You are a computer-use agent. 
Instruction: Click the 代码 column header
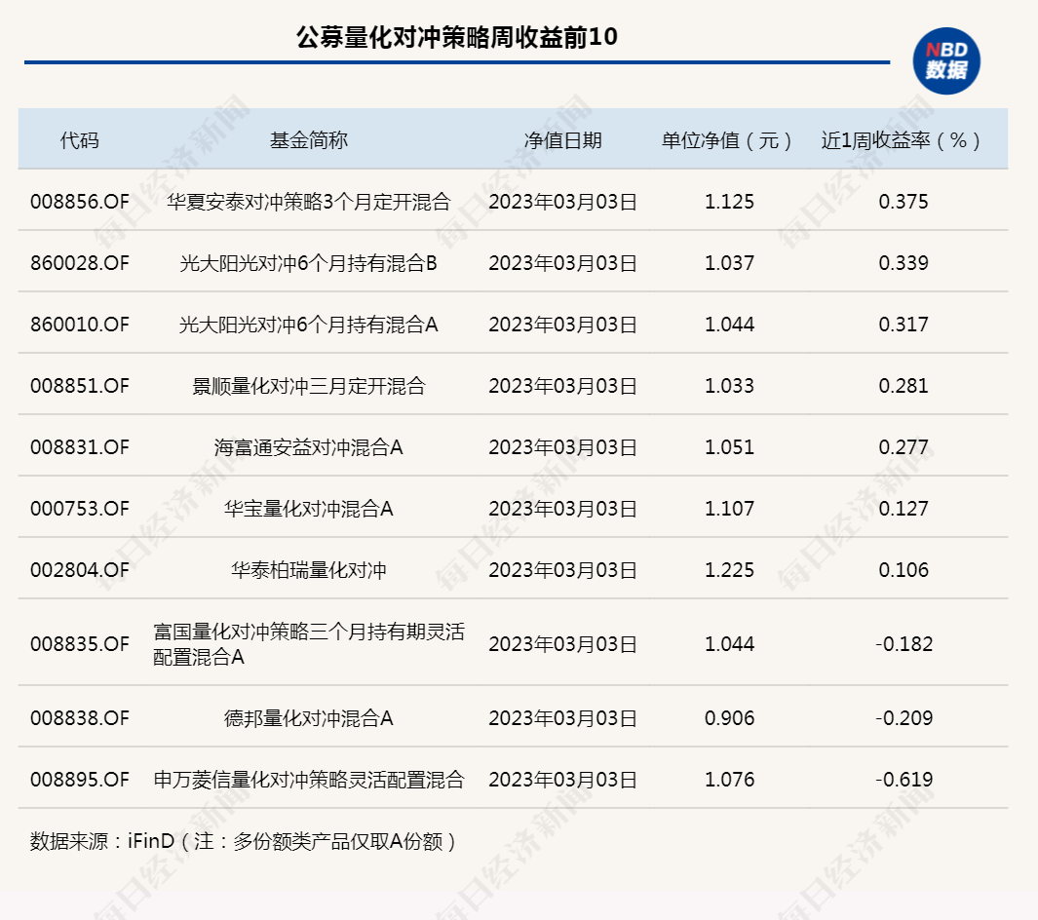click(80, 140)
